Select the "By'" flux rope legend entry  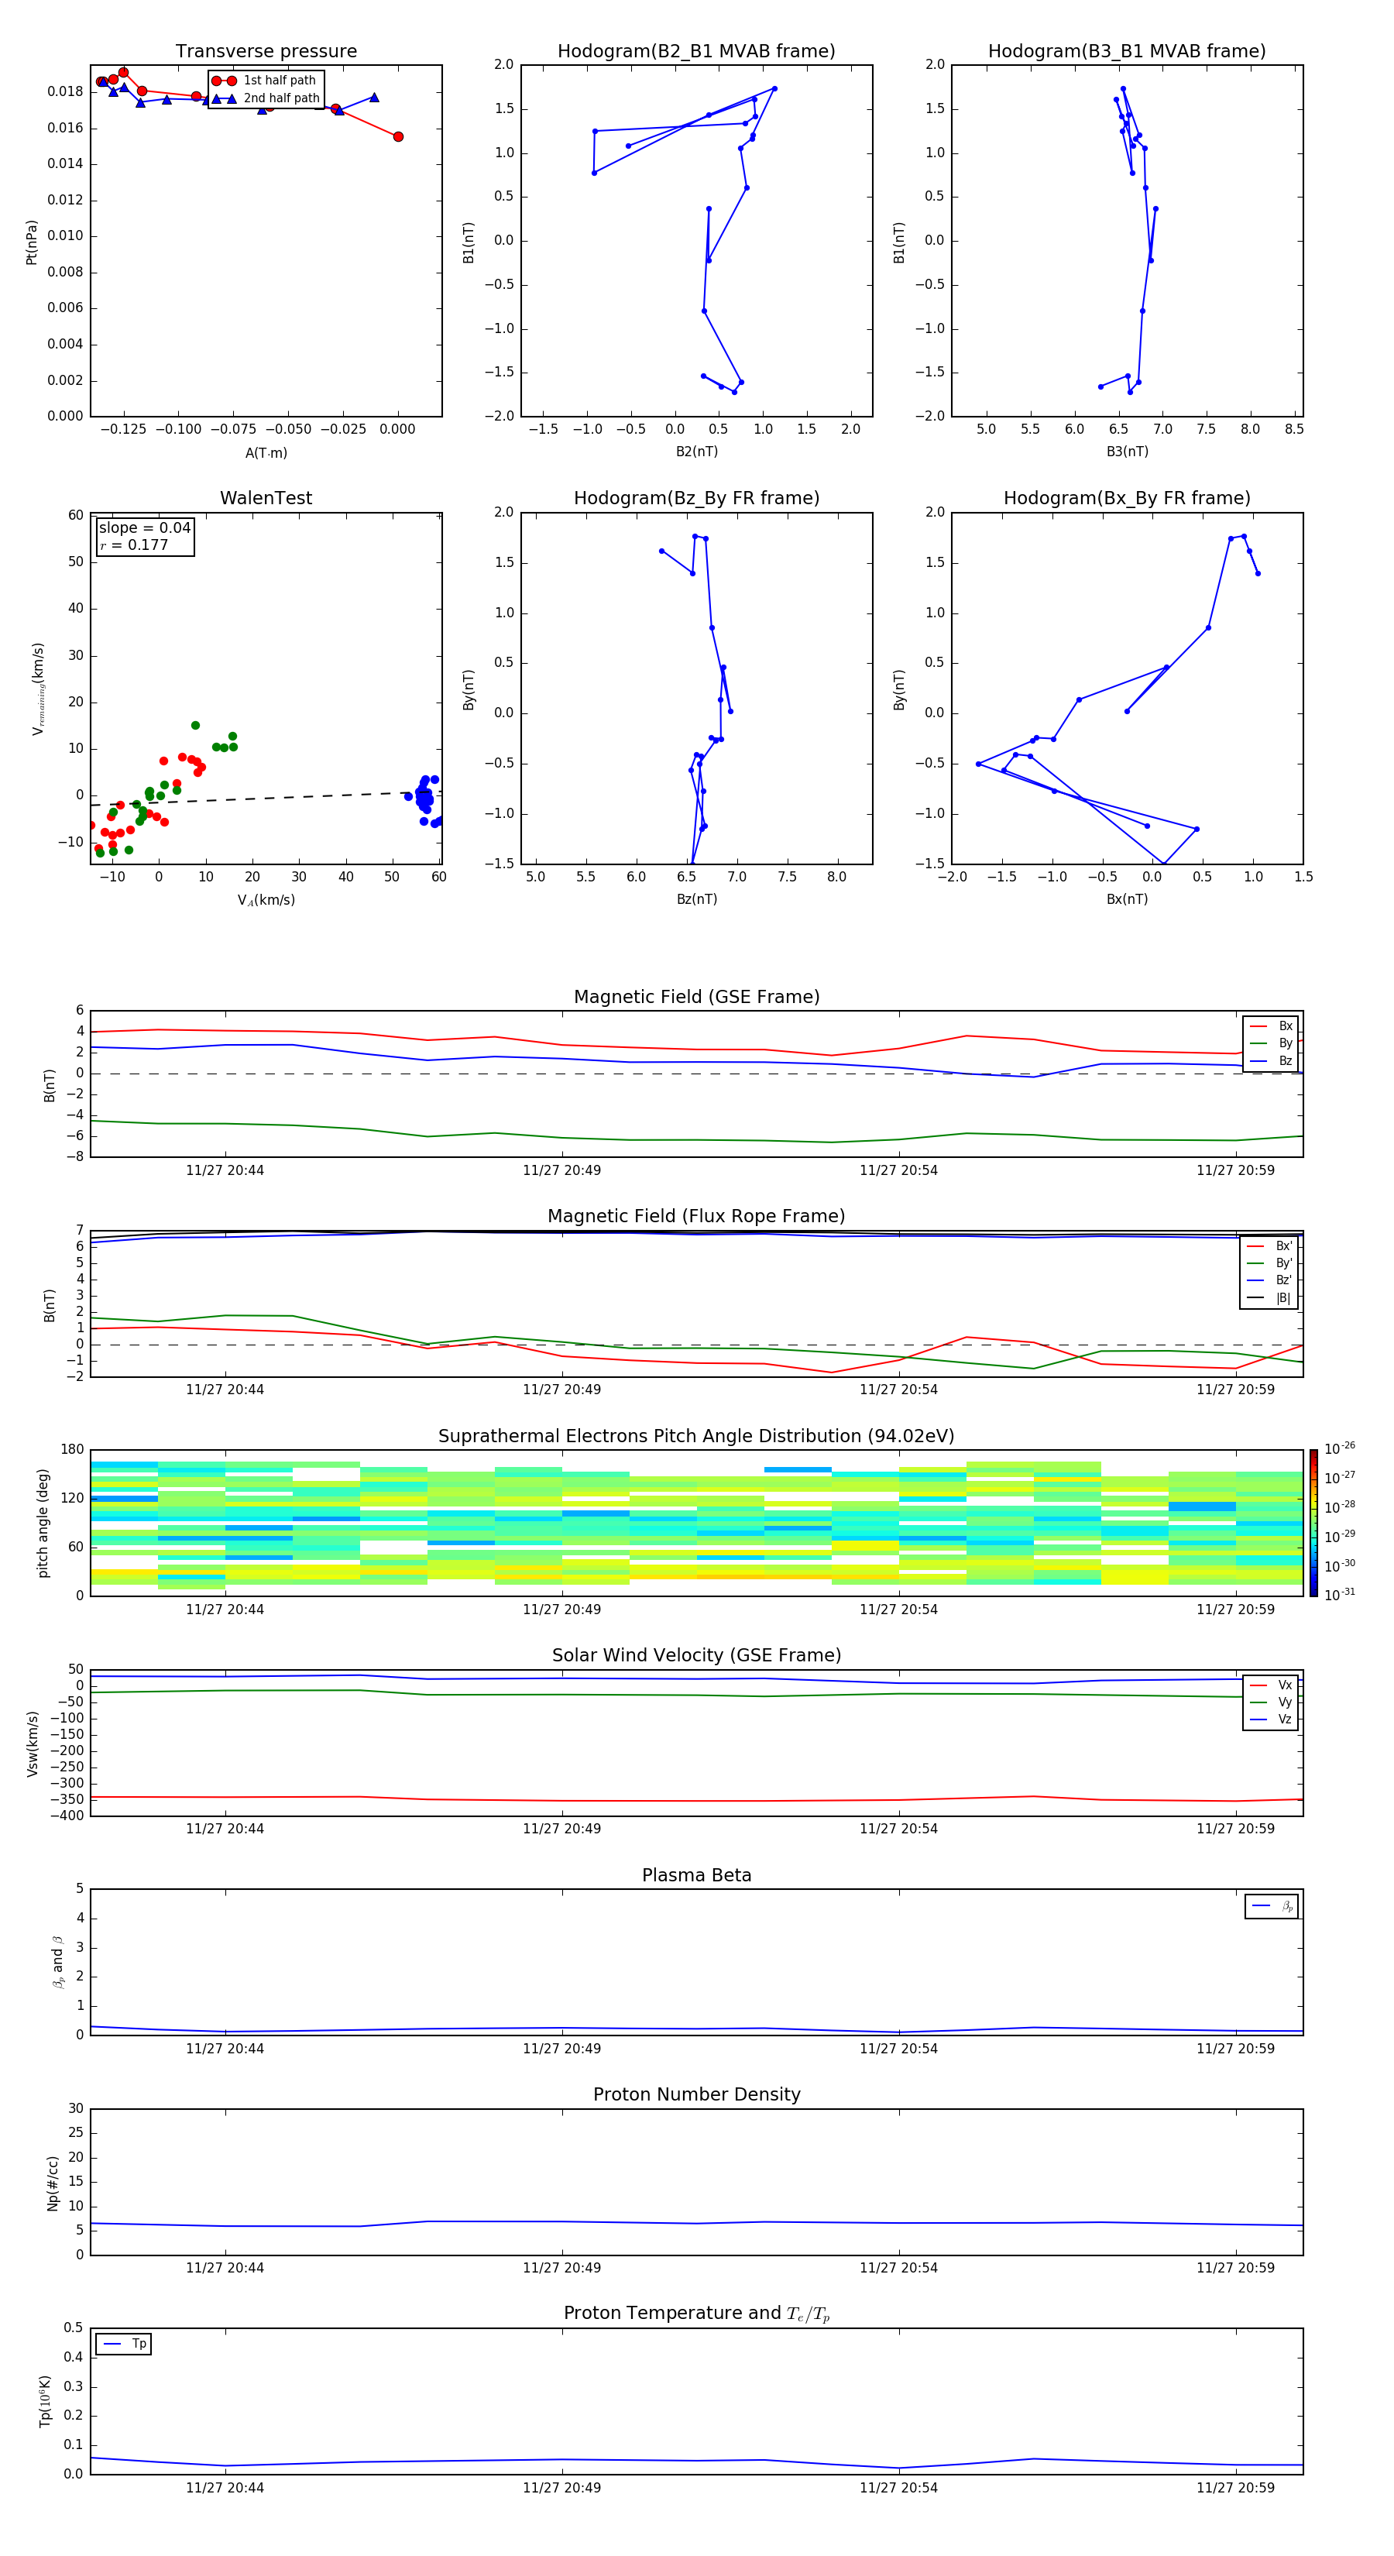point(1269,1263)
